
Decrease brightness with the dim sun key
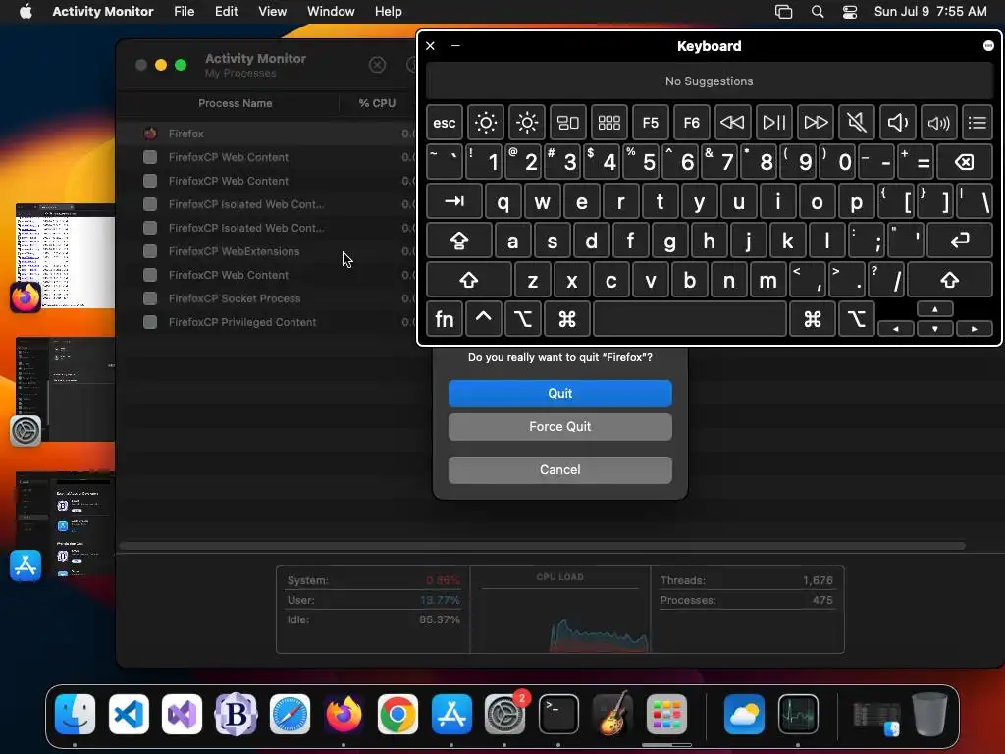pyautogui.click(x=485, y=123)
